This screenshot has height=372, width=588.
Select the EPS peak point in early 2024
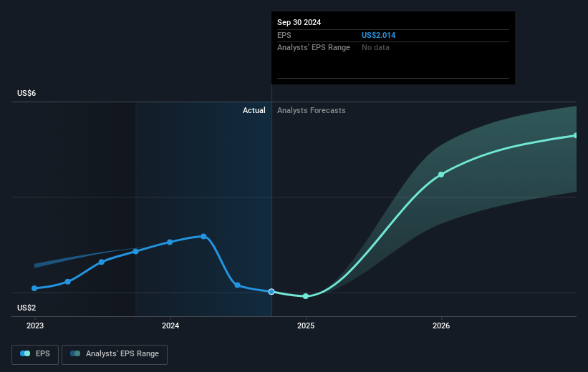click(203, 236)
